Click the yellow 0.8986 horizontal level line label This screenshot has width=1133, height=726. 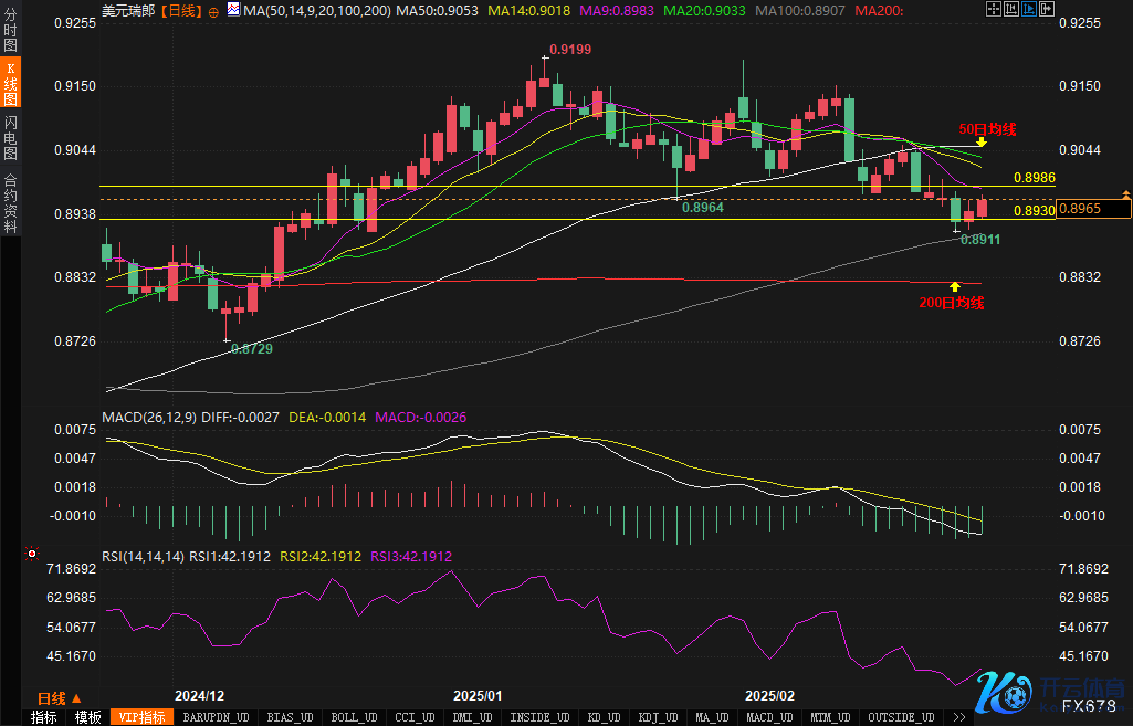pyautogui.click(x=1034, y=178)
